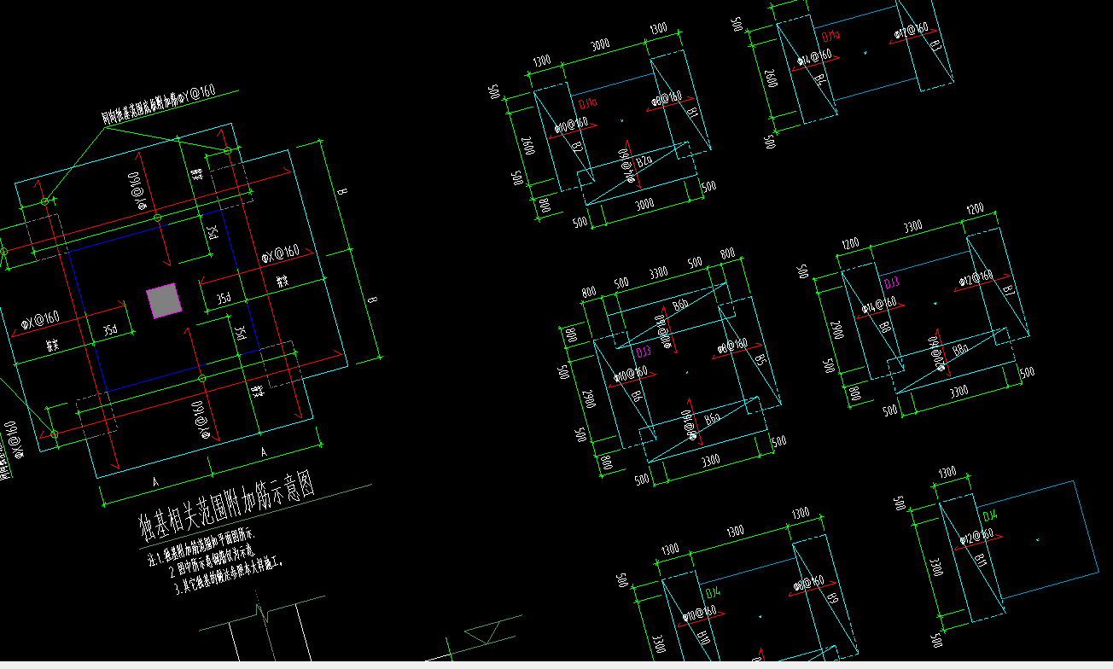Screen dimensions: 1113x669
Task: Click the gray column square in the foundation detail
Action: pos(163,301)
